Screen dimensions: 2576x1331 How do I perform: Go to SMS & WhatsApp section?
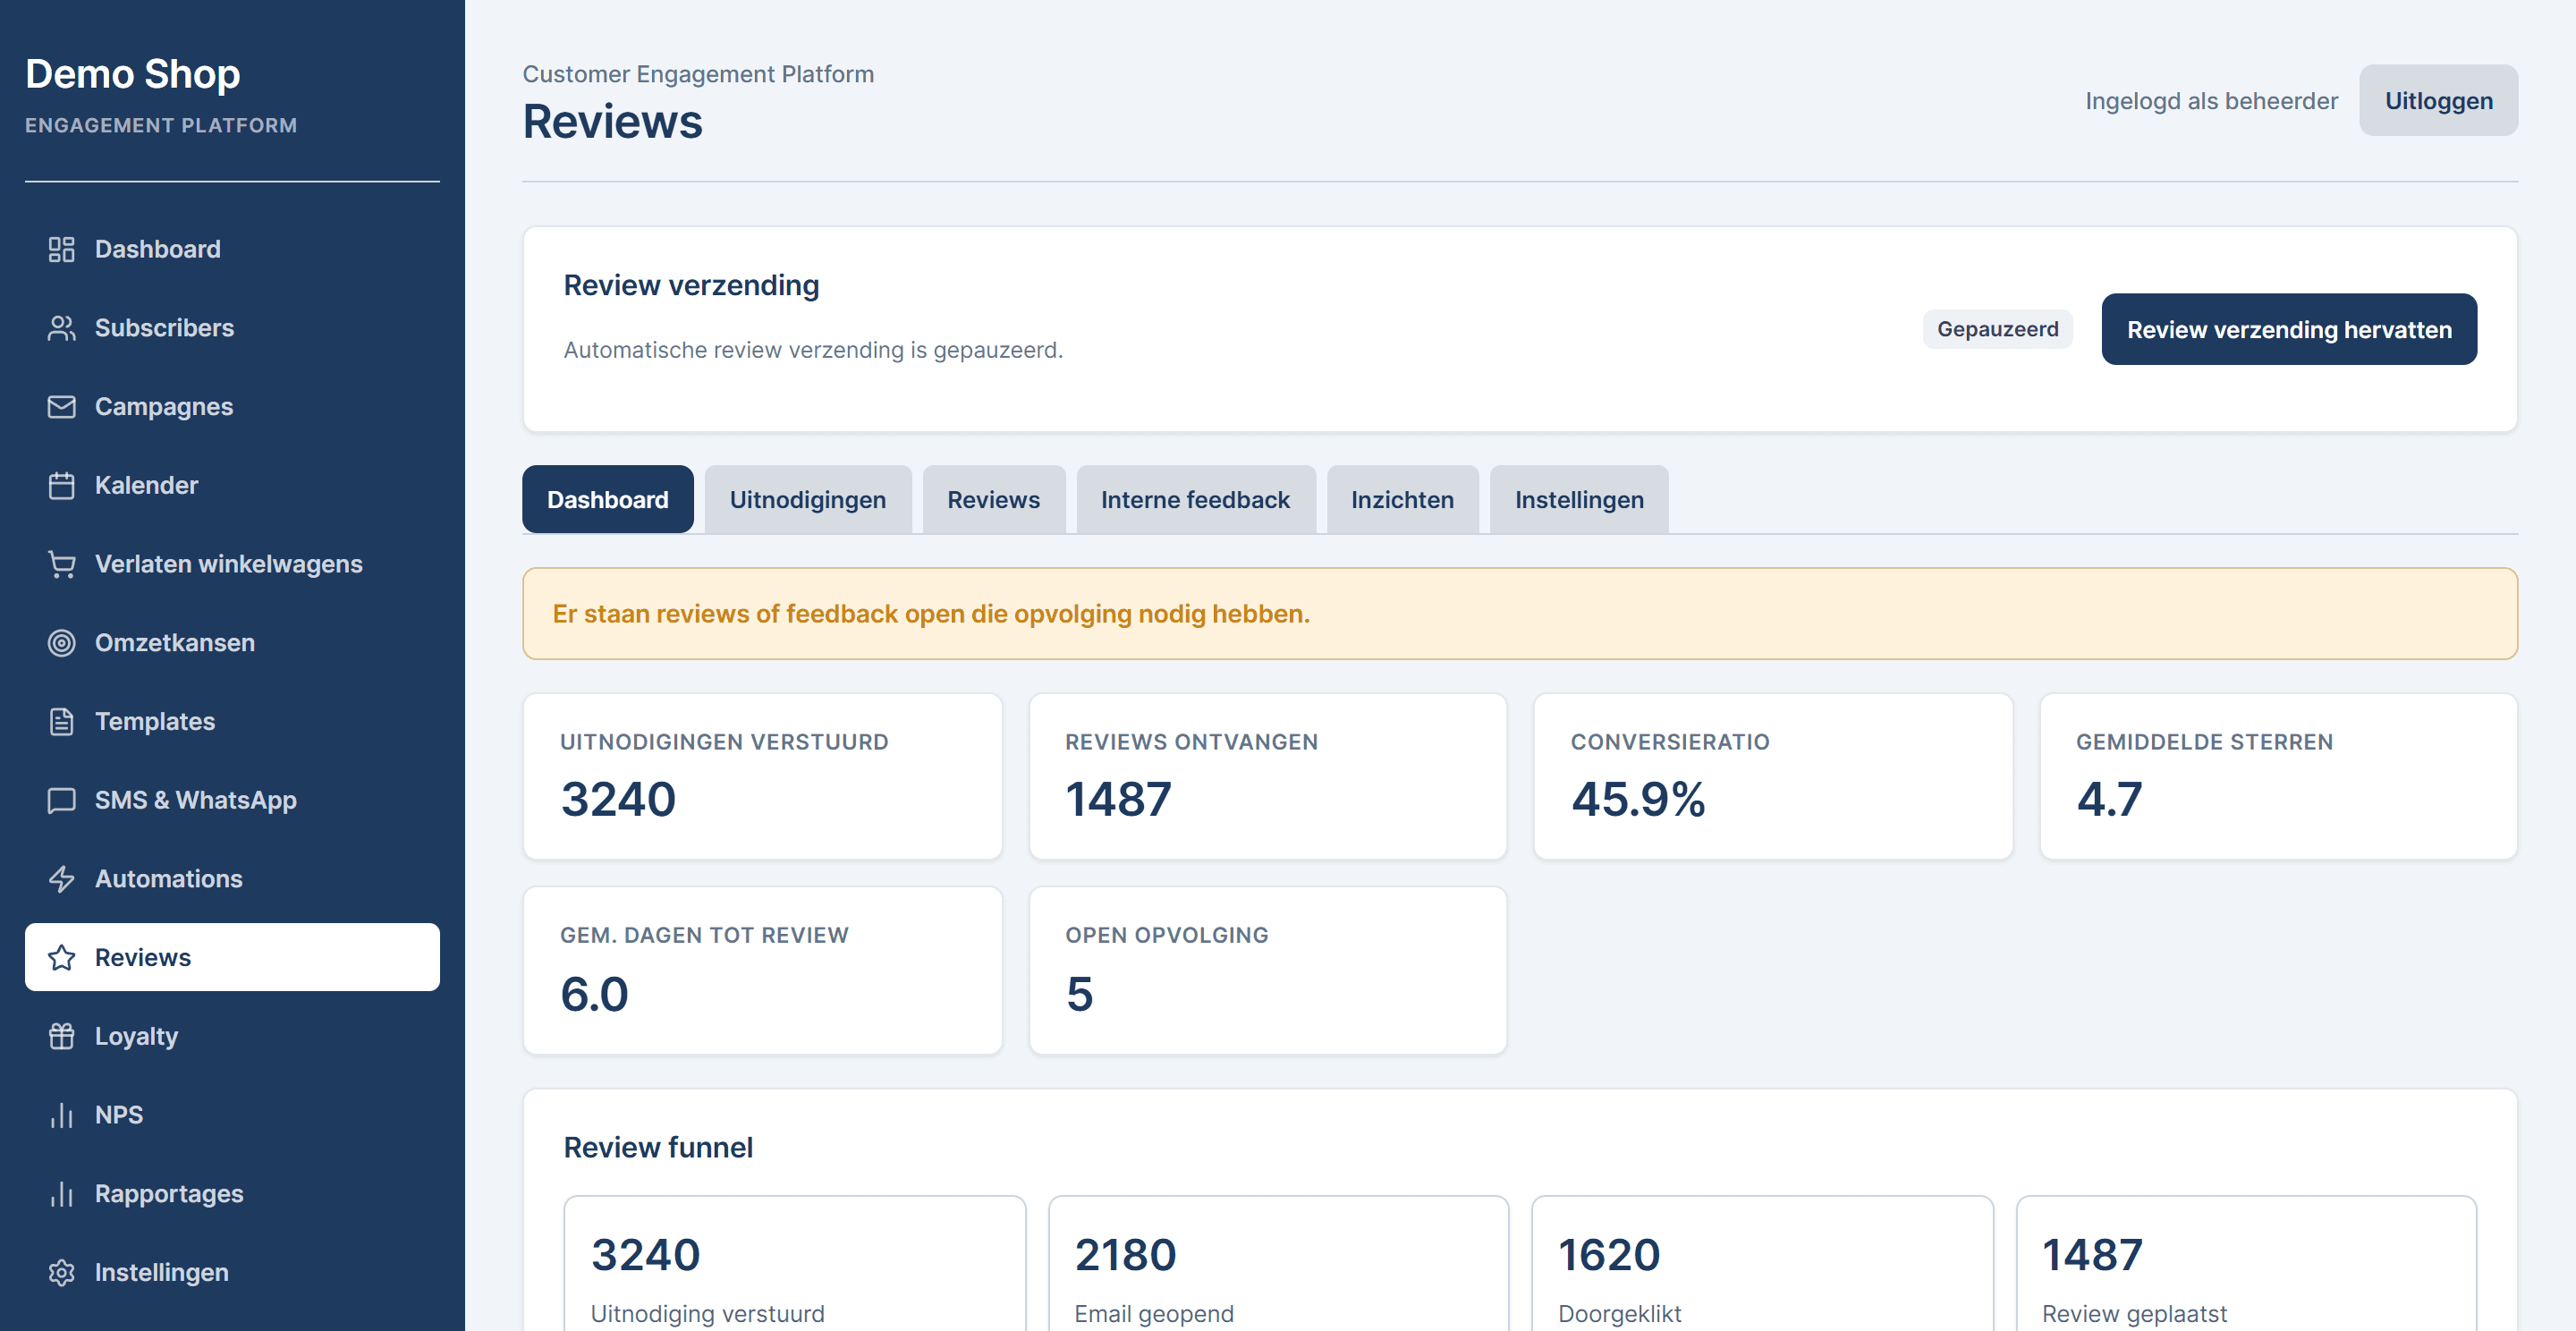click(x=232, y=800)
